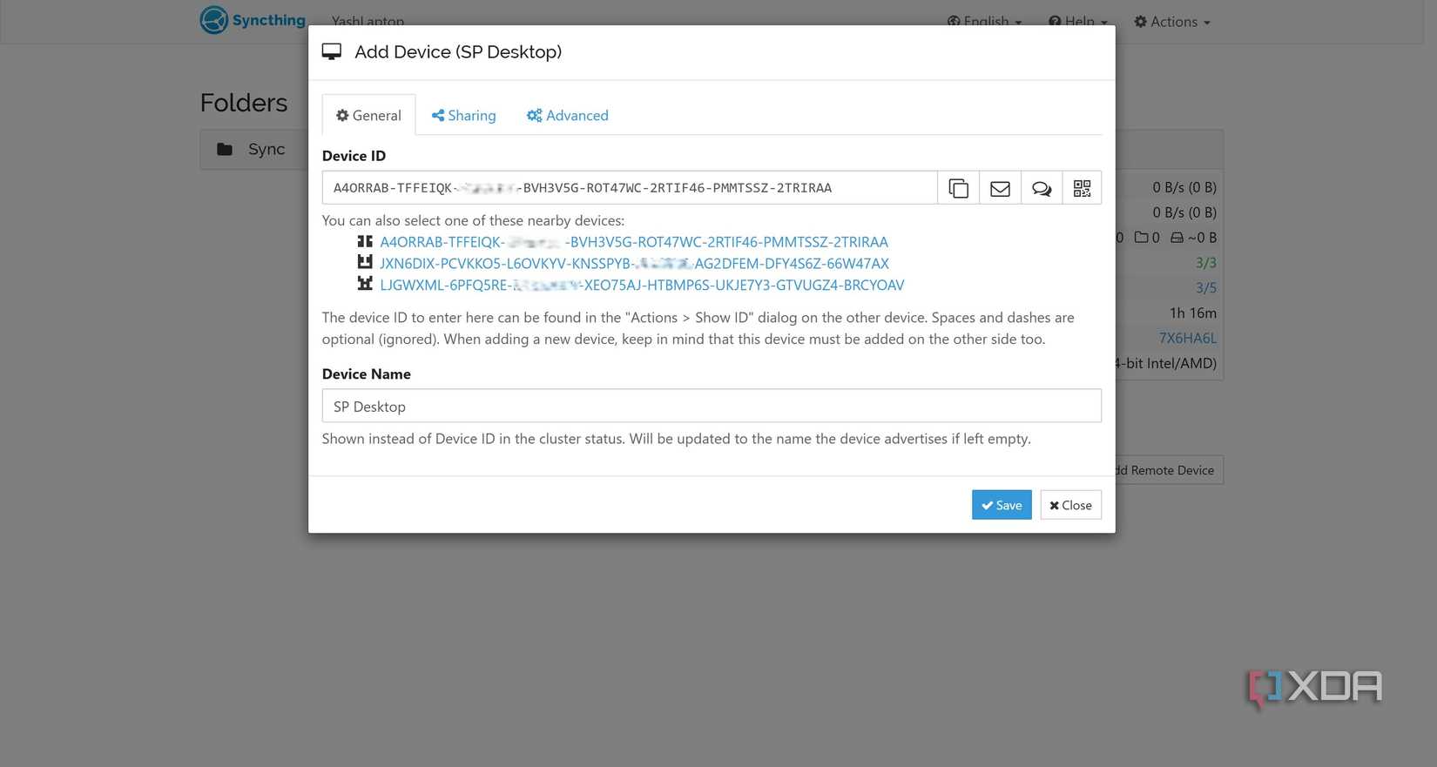
Task: Open the General tab
Action: pos(368,115)
